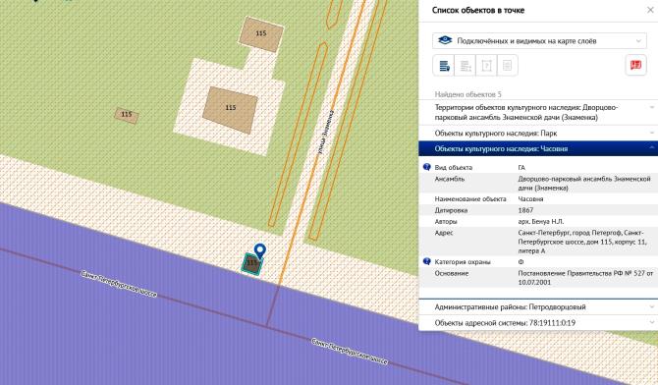
Task: Click the blue help icon beside Вид объекта
Action: [427, 167]
